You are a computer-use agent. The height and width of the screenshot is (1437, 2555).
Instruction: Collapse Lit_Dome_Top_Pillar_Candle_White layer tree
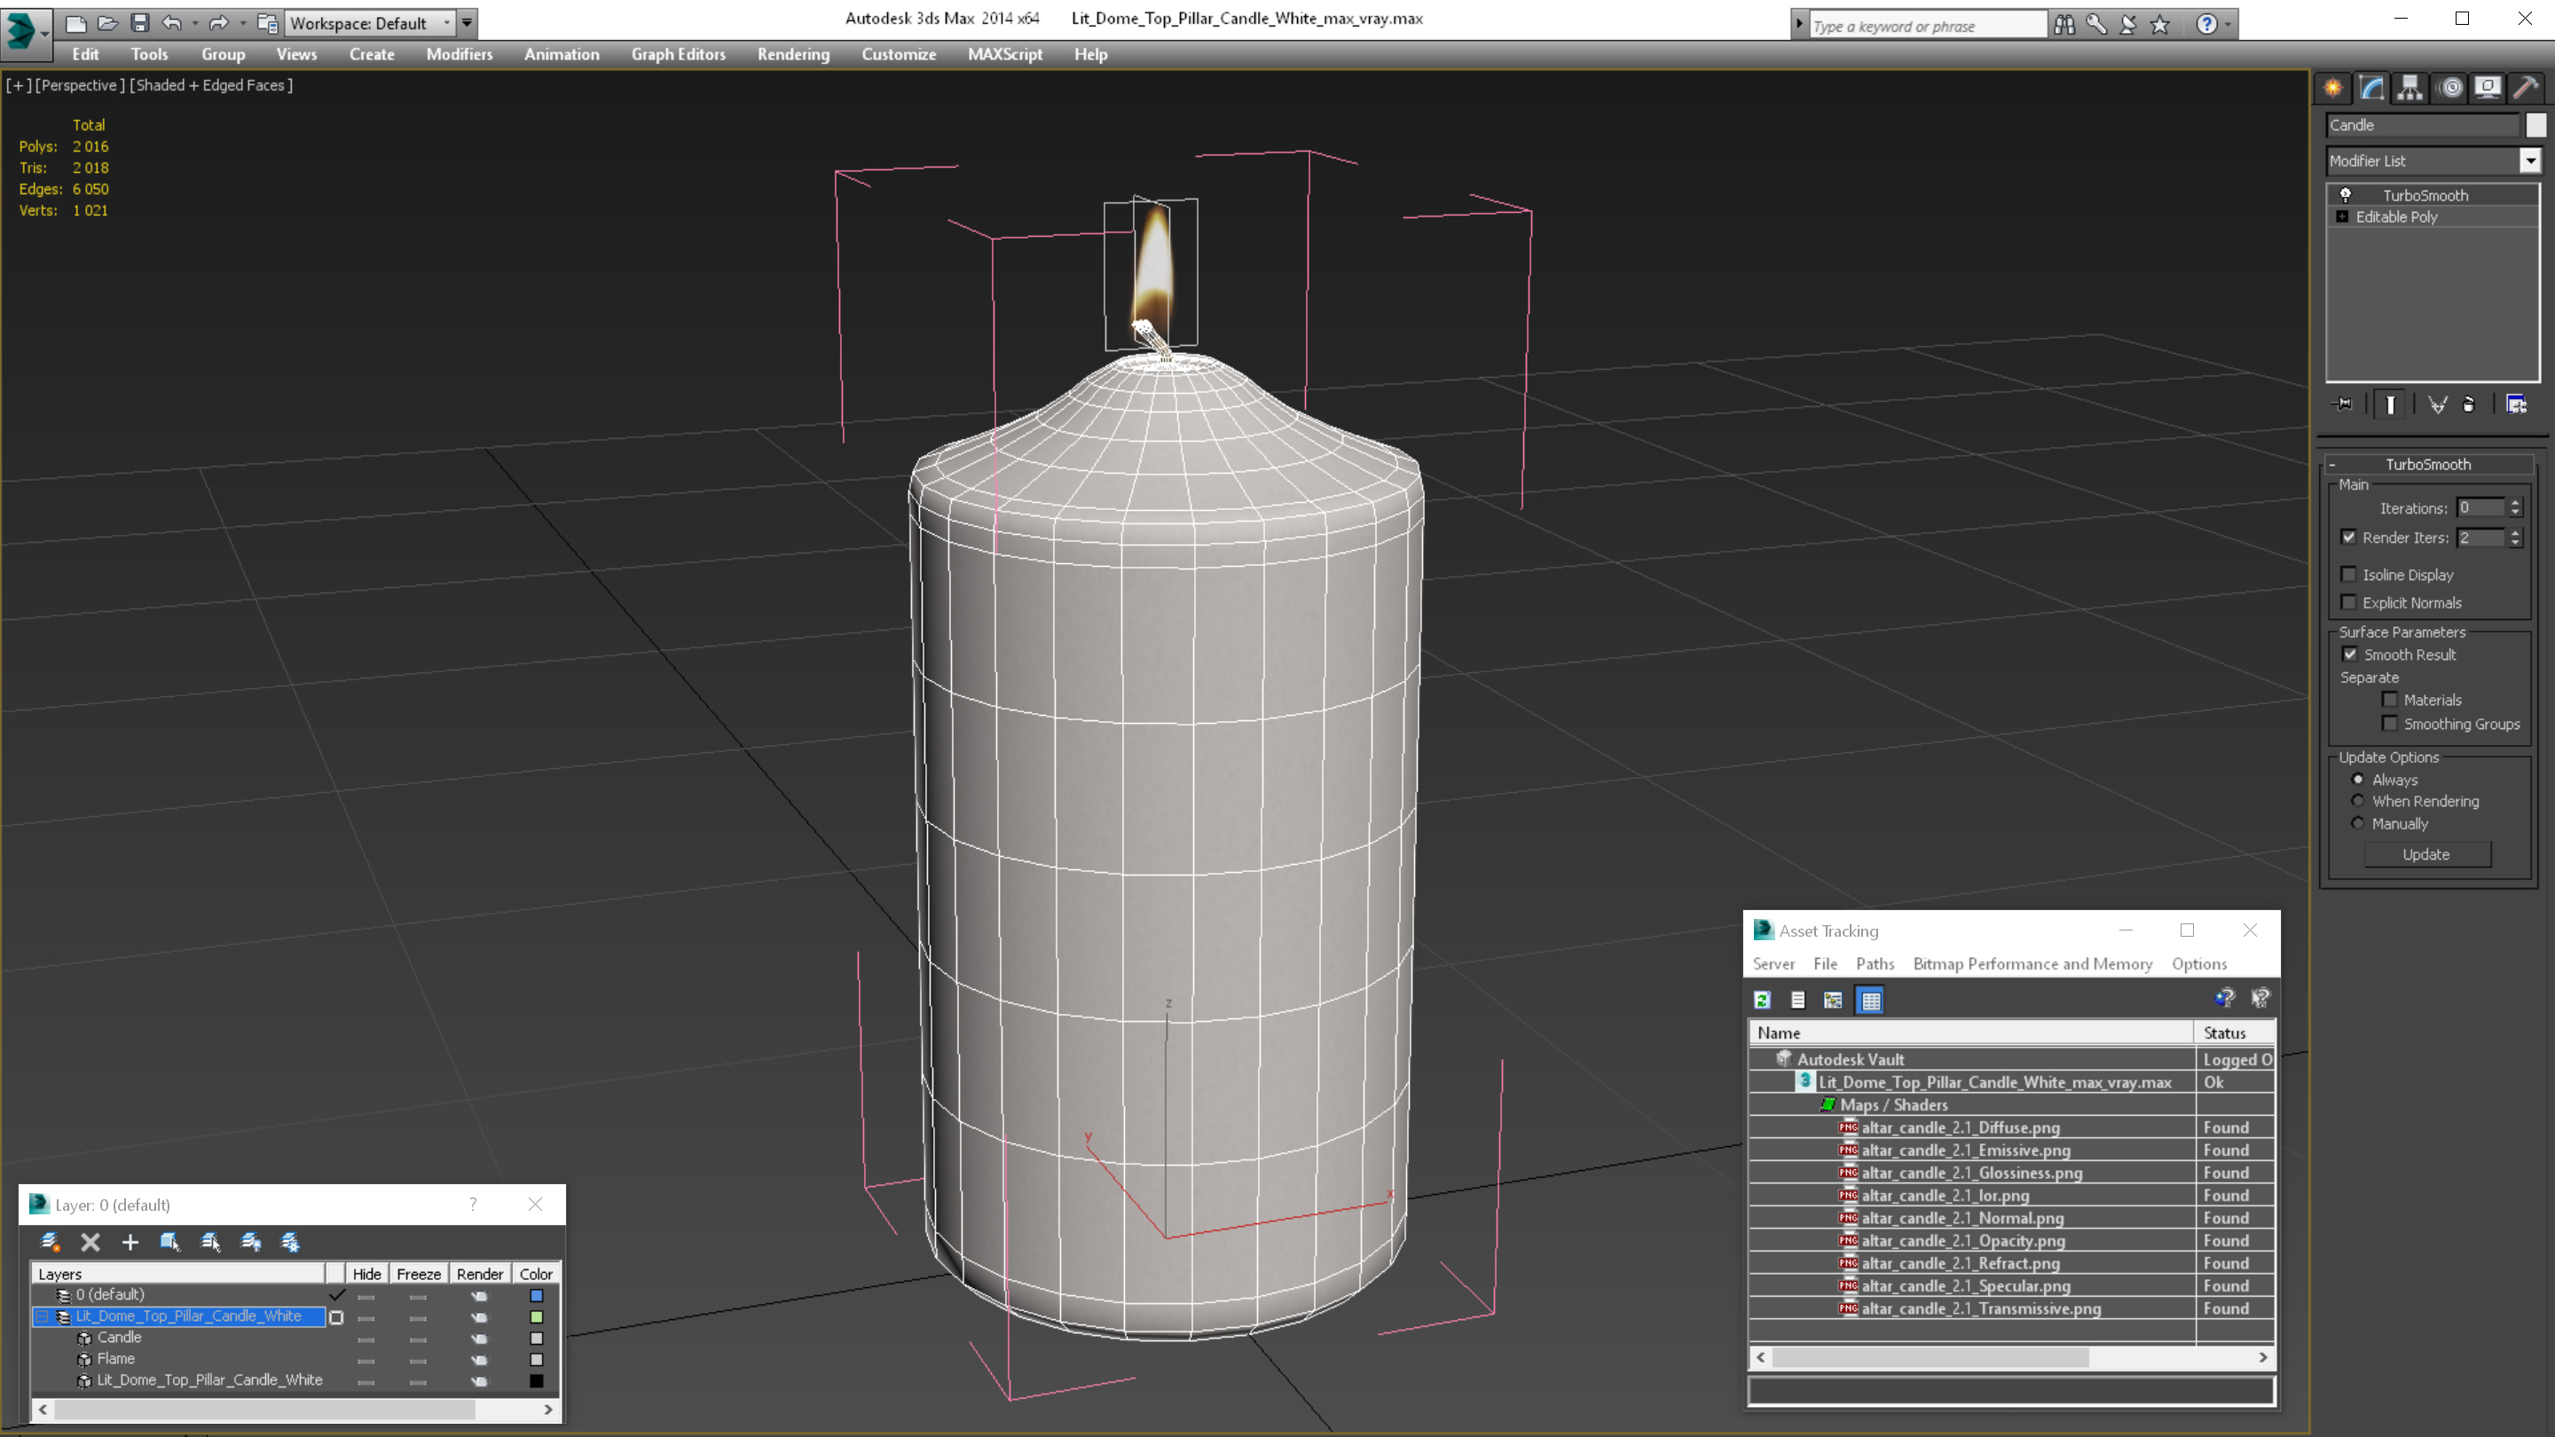click(x=42, y=1317)
